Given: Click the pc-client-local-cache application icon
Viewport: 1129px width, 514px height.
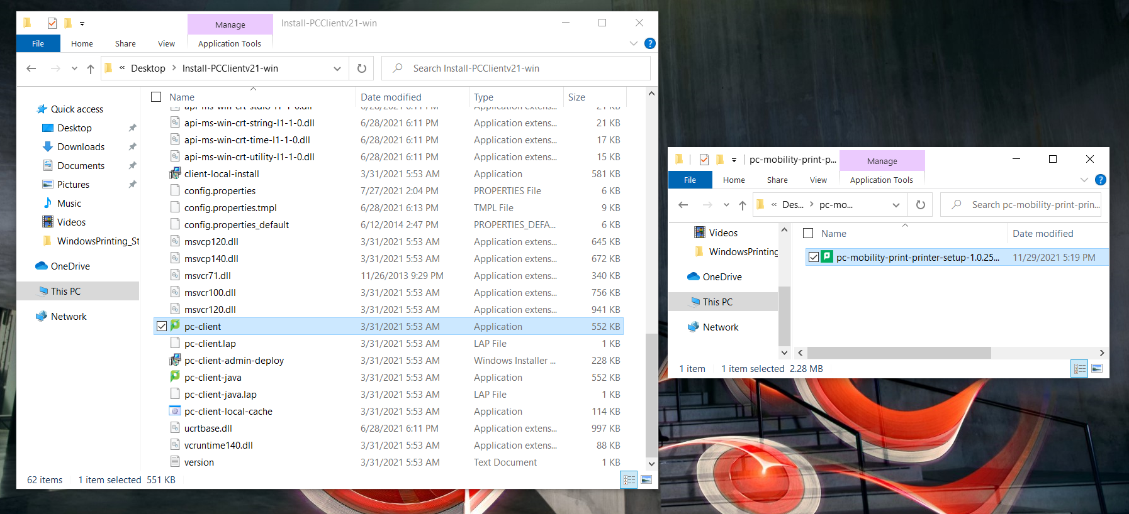Looking at the screenshot, I should coord(176,411).
